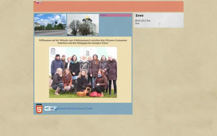217x136 pixels.
Task: View the golden-dome cathedral photo
Action: click(x=83, y=25)
